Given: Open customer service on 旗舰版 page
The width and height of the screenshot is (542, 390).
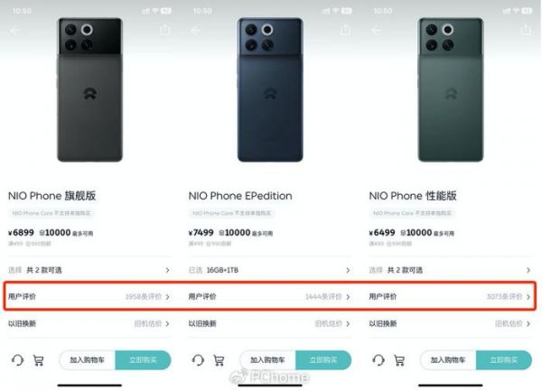Looking at the screenshot, I should tap(17, 360).
